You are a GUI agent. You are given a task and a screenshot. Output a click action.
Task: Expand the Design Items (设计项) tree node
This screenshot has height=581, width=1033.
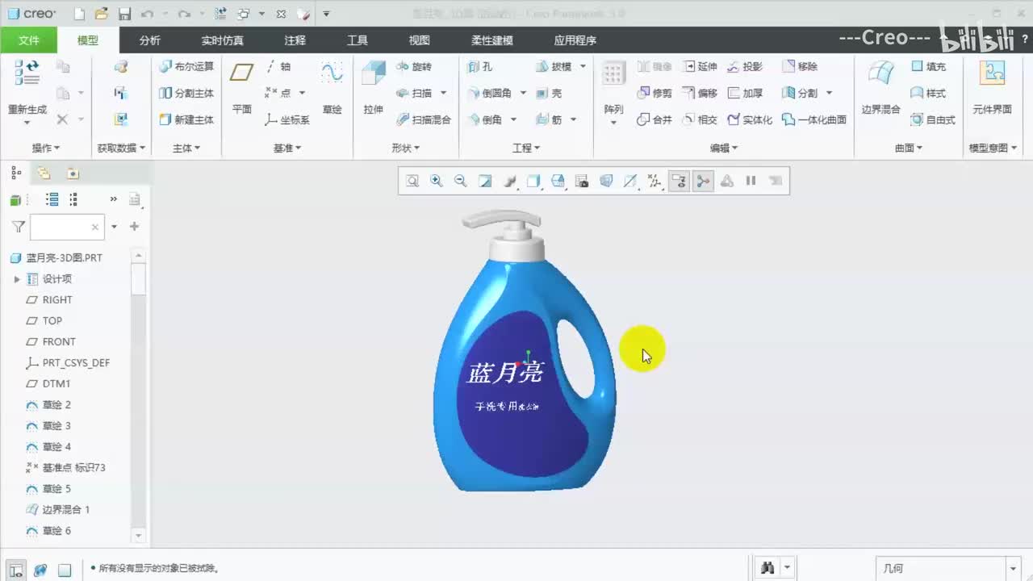[17, 279]
